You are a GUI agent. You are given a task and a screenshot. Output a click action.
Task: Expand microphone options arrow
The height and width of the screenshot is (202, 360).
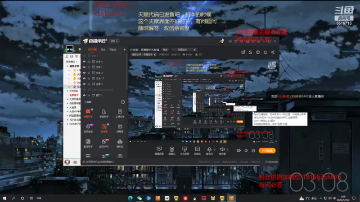coord(215,150)
